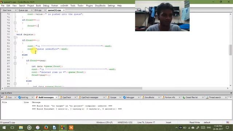Close the Debugger log tab
This screenshot has height=131, width=233.
point(139,98)
